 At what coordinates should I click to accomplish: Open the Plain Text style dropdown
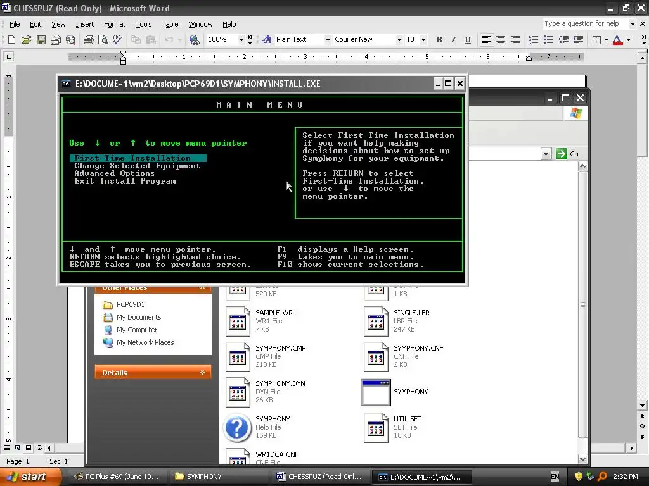coord(328,40)
